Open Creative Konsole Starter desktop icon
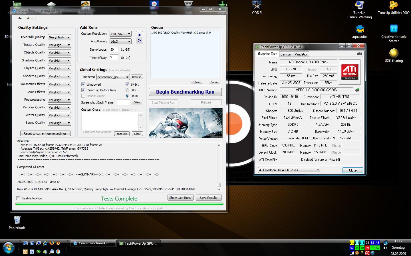Screen dimensions: 411x256 394,34
